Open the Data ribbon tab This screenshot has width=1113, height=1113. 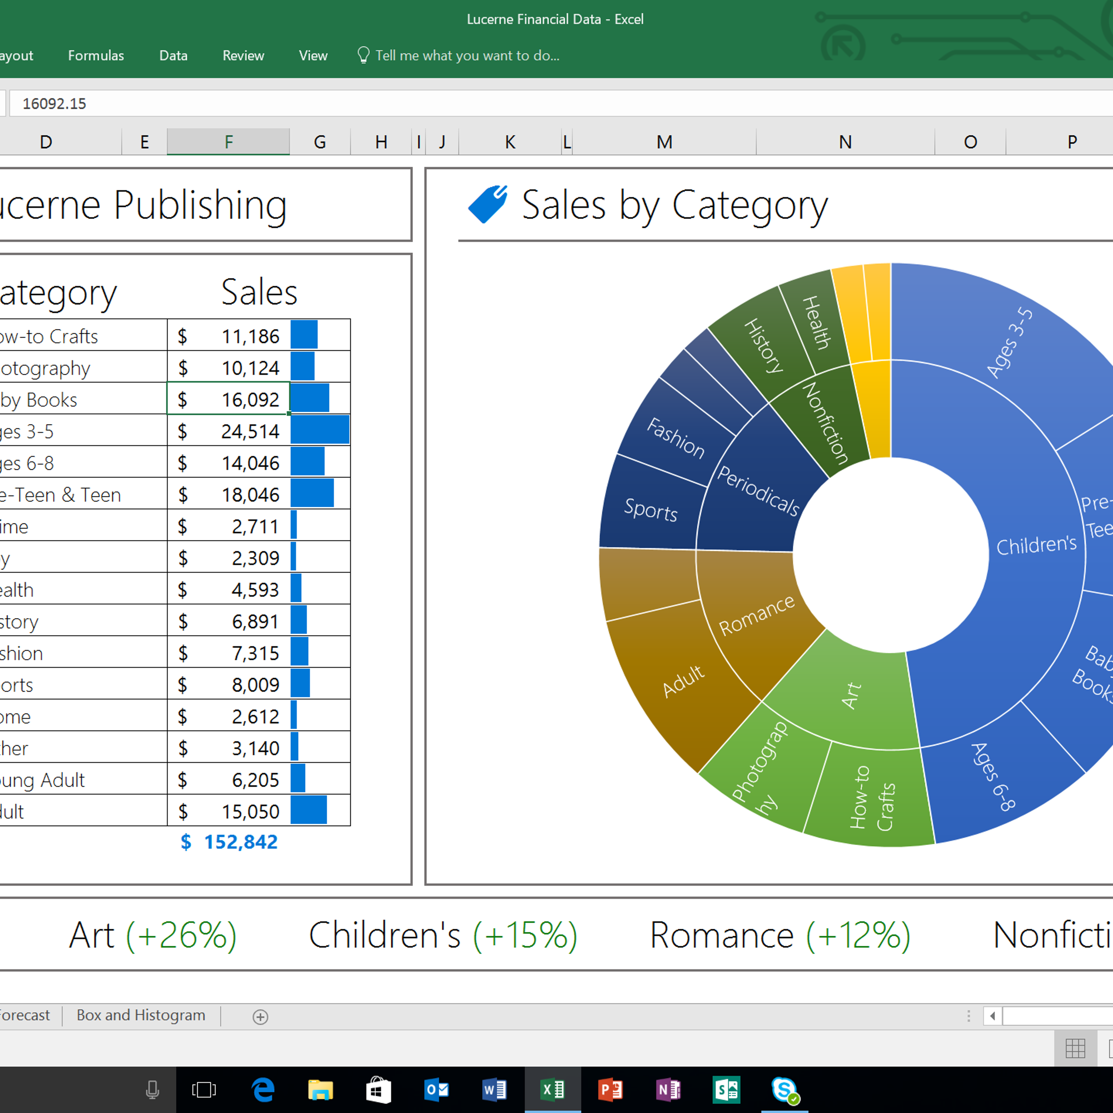click(x=173, y=55)
